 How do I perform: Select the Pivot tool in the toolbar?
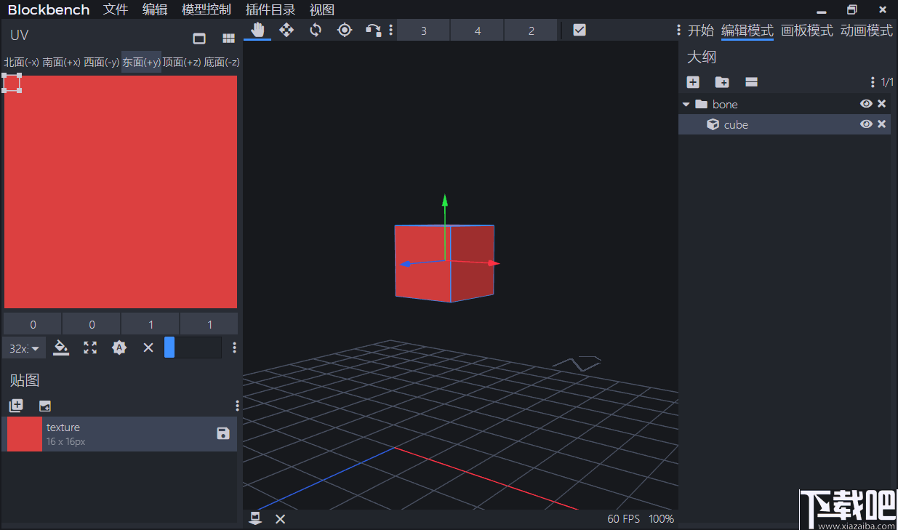[345, 31]
